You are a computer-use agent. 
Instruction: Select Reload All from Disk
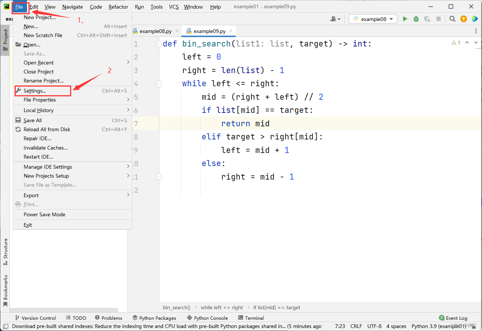click(x=72, y=129)
